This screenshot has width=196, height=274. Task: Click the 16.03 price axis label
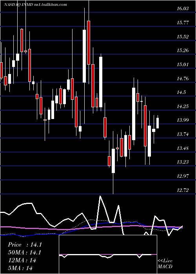coord(183,9)
